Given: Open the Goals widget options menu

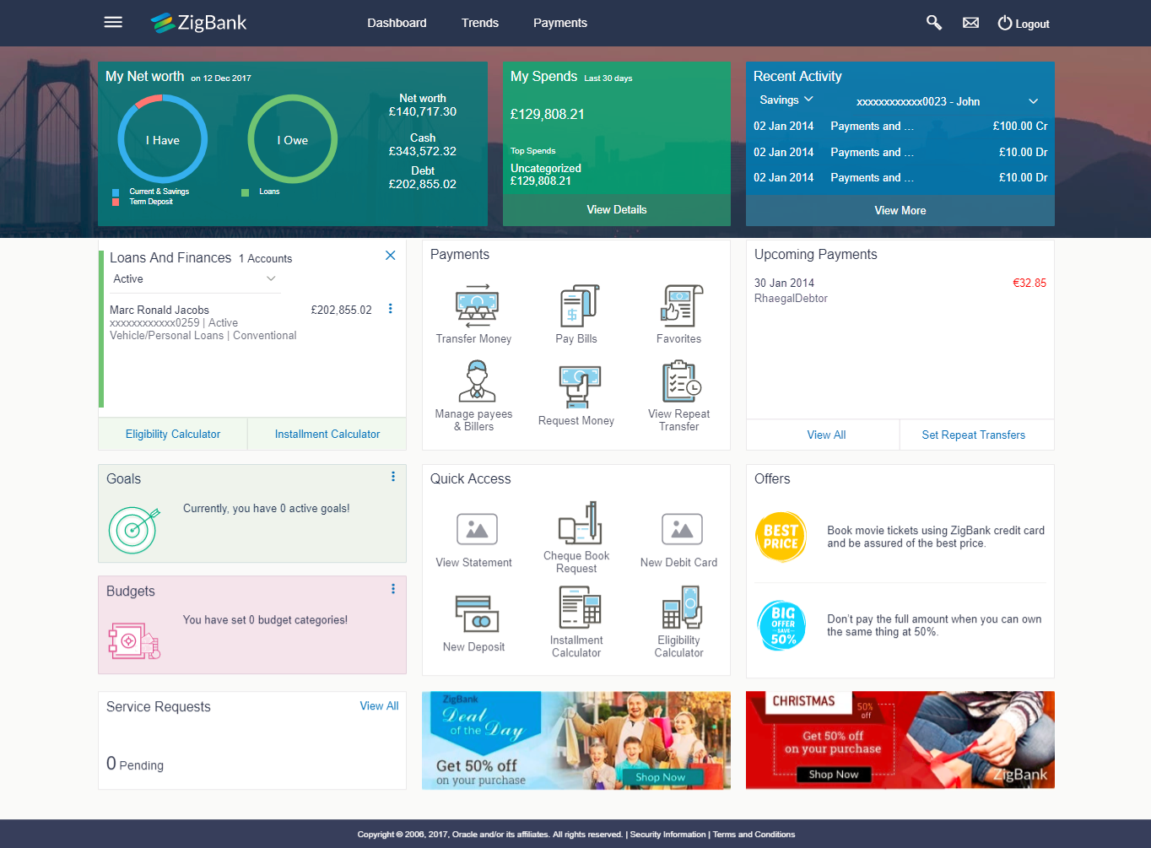Looking at the screenshot, I should pos(393,477).
